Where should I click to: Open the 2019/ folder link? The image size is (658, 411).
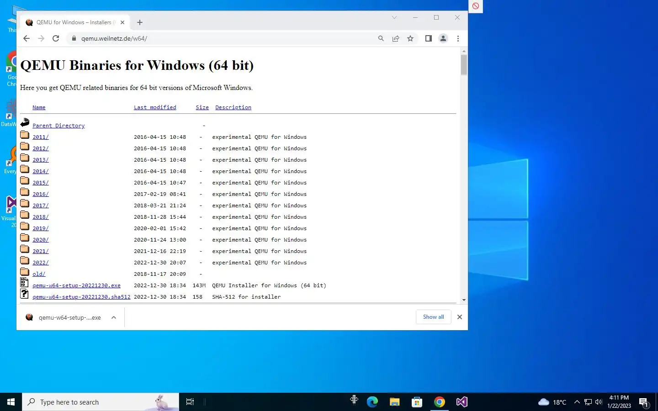[40, 228]
